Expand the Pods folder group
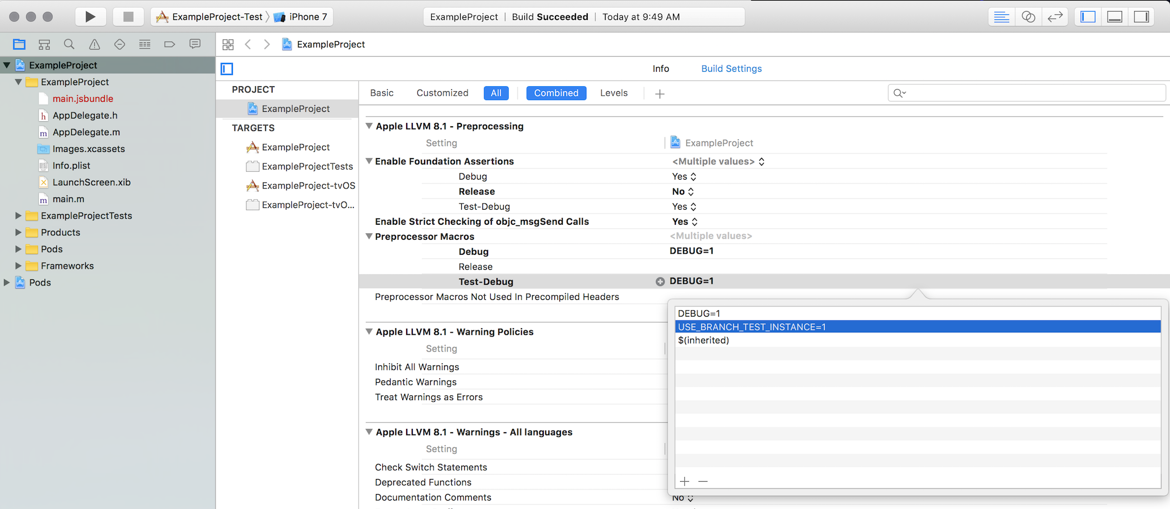Image resolution: width=1170 pixels, height=509 pixels. (x=18, y=249)
